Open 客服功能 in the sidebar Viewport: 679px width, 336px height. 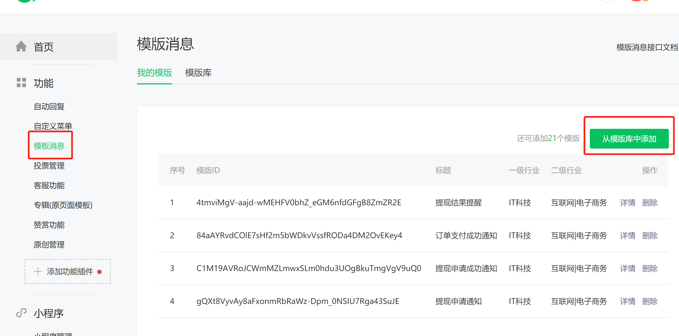[x=49, y=185]
